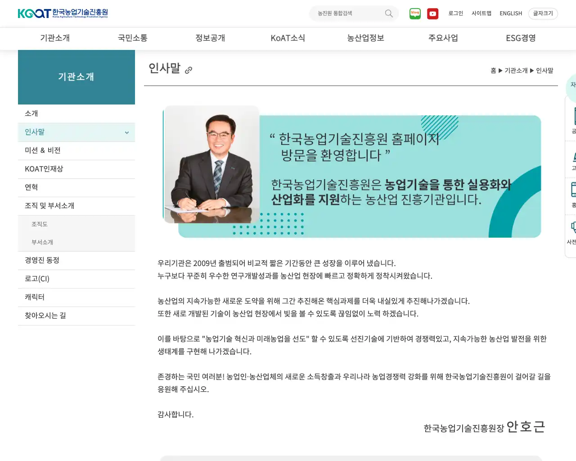This screenshot has width=576, height=461.
Task: Open 연혁 in sidebar
Action: coord(76,187)
